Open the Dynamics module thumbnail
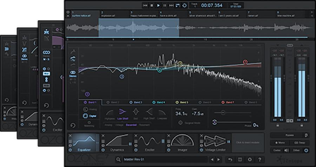The height and width of the screenshot is (167, 316). [117, 143]
